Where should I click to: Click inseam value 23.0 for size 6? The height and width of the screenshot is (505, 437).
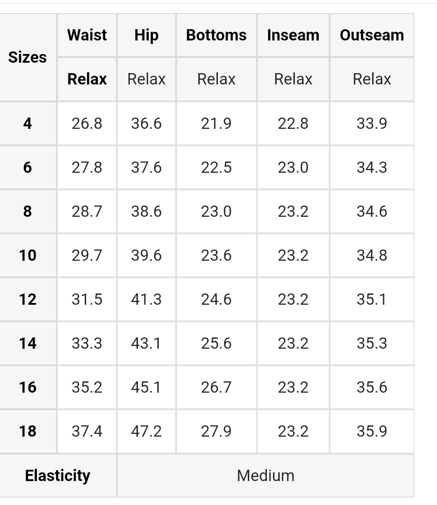pyautogui.click(x=293, y=168)
